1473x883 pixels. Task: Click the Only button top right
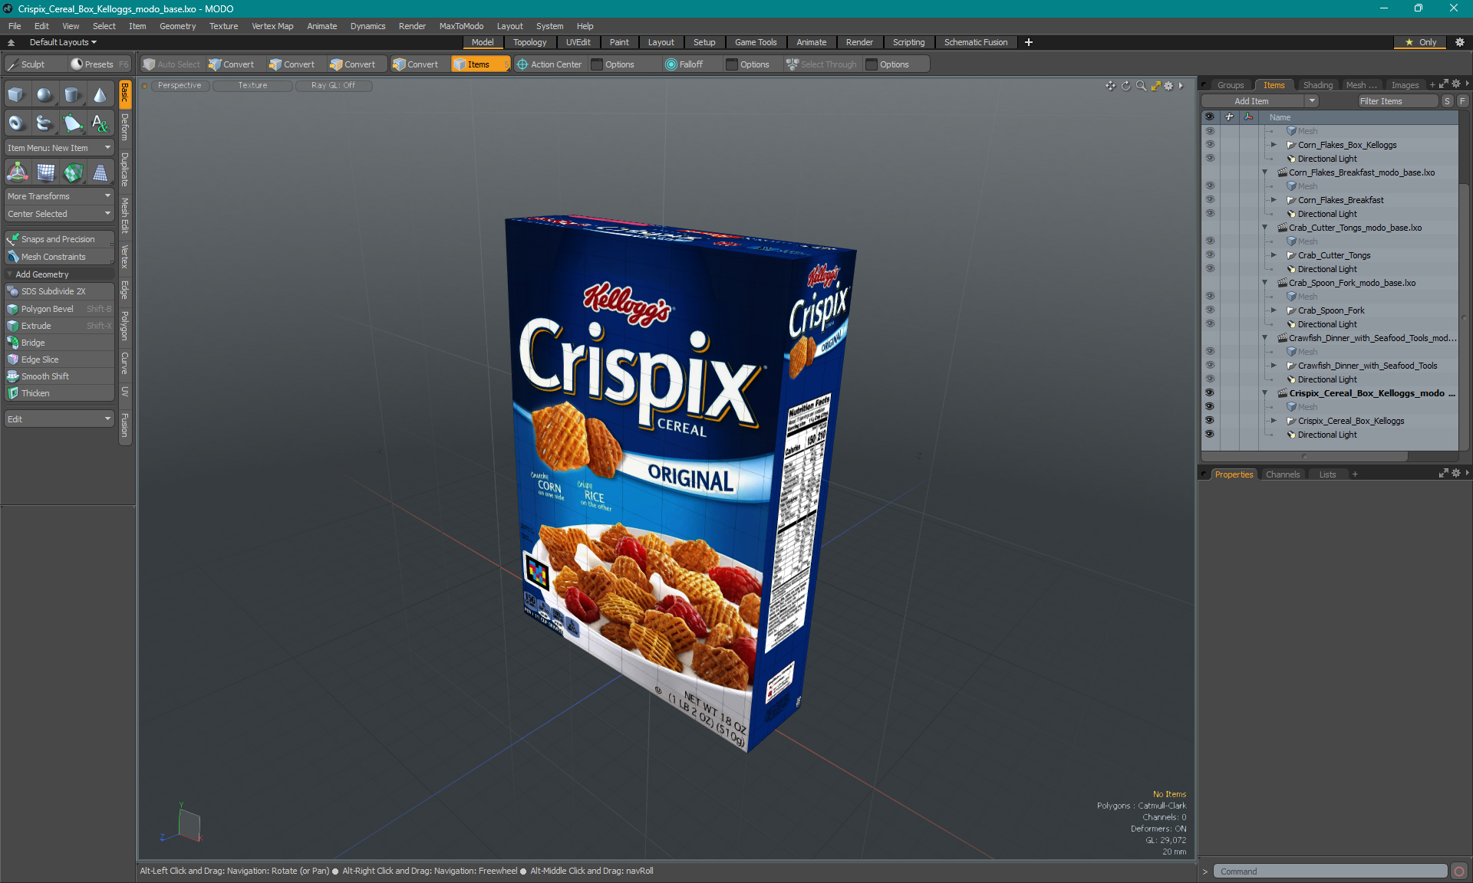tap(1420, 42)
